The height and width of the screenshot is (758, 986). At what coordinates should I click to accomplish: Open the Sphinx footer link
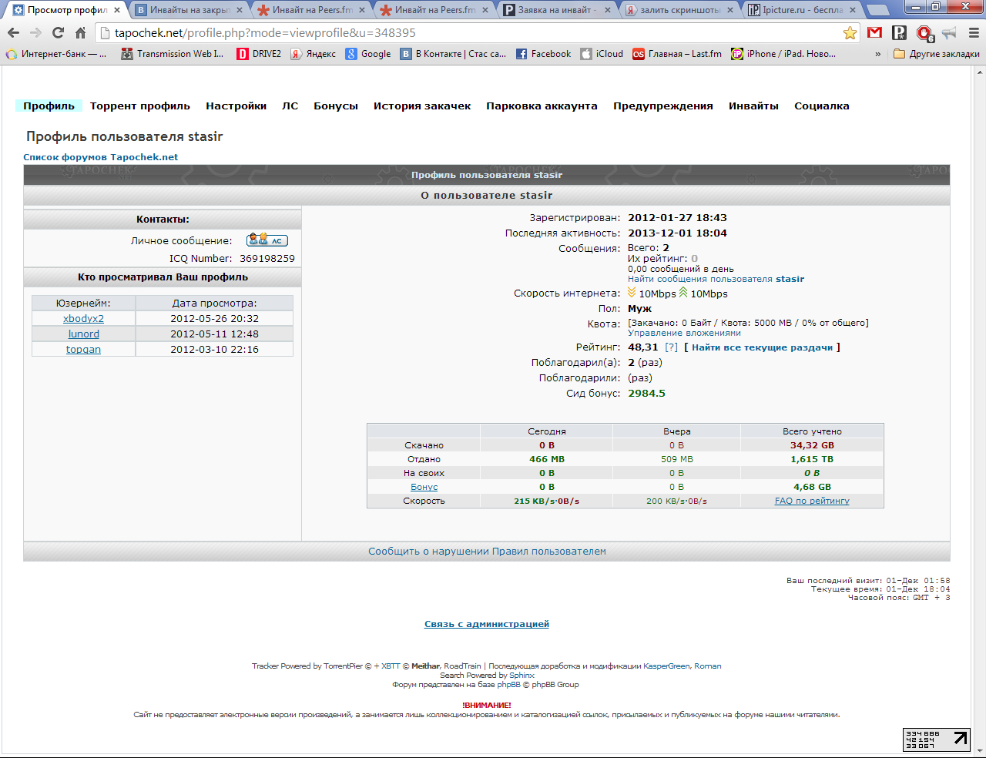(522, 676)
